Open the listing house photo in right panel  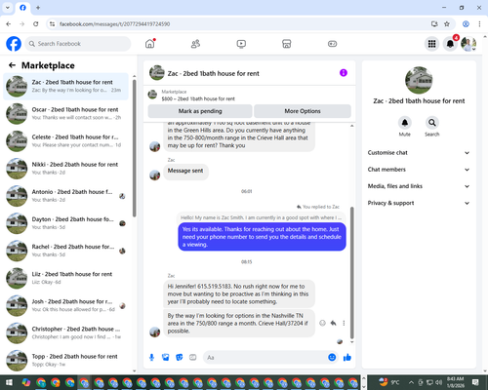coord(419,80)
